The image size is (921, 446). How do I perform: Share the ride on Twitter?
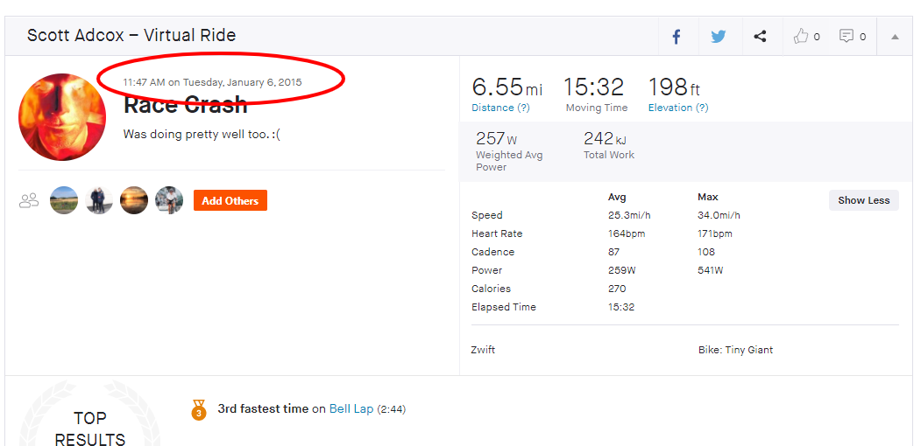pyautogui.click(x=719, y=37)
